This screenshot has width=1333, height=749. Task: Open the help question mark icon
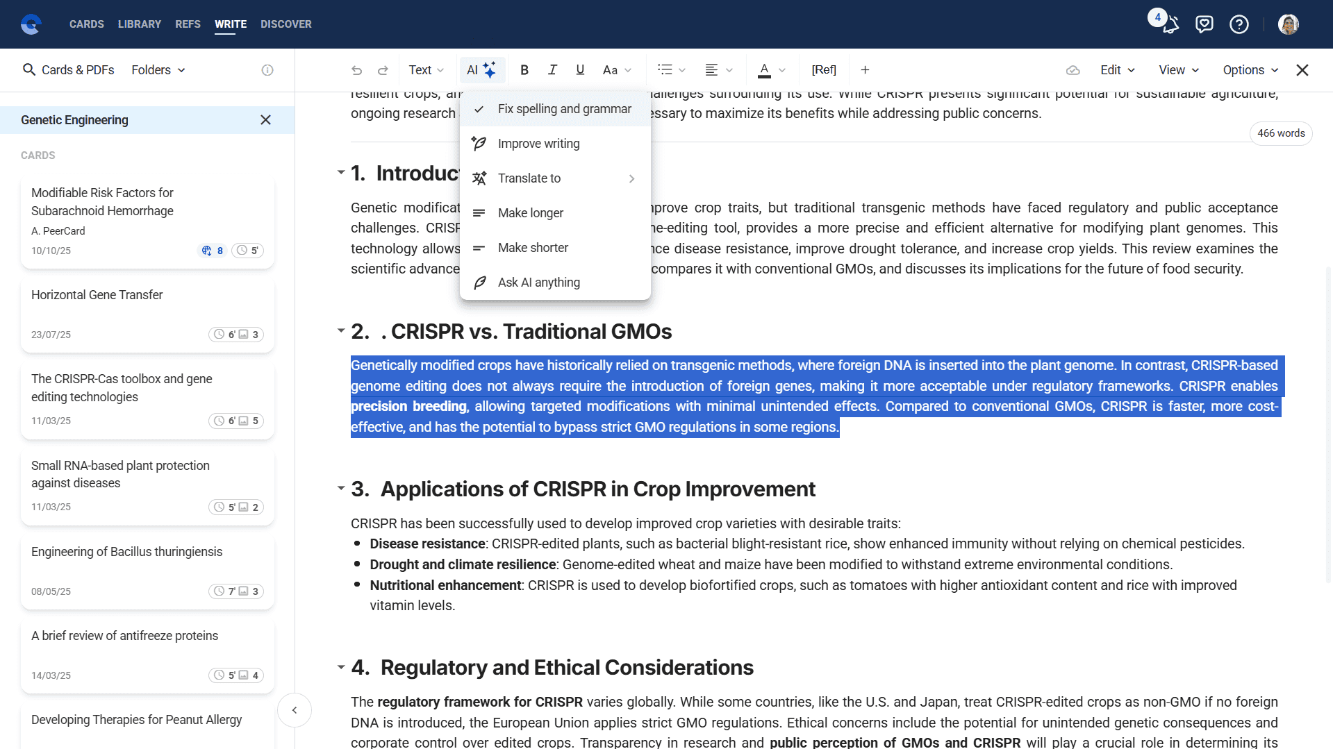click(1239, 25)
